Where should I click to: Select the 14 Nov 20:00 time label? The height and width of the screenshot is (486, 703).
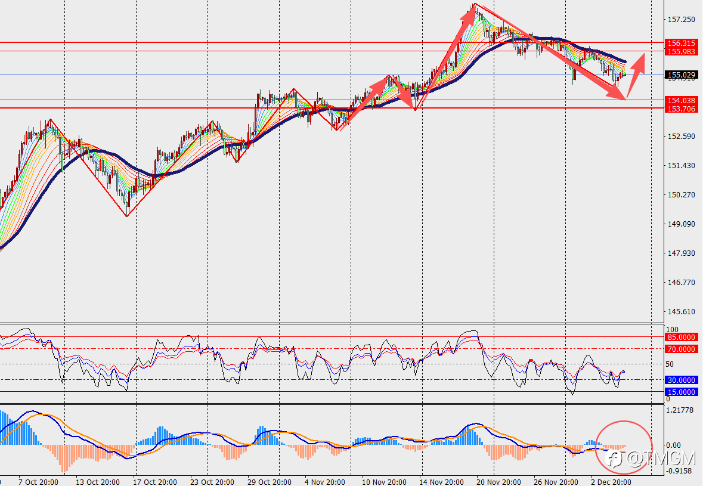441,482
